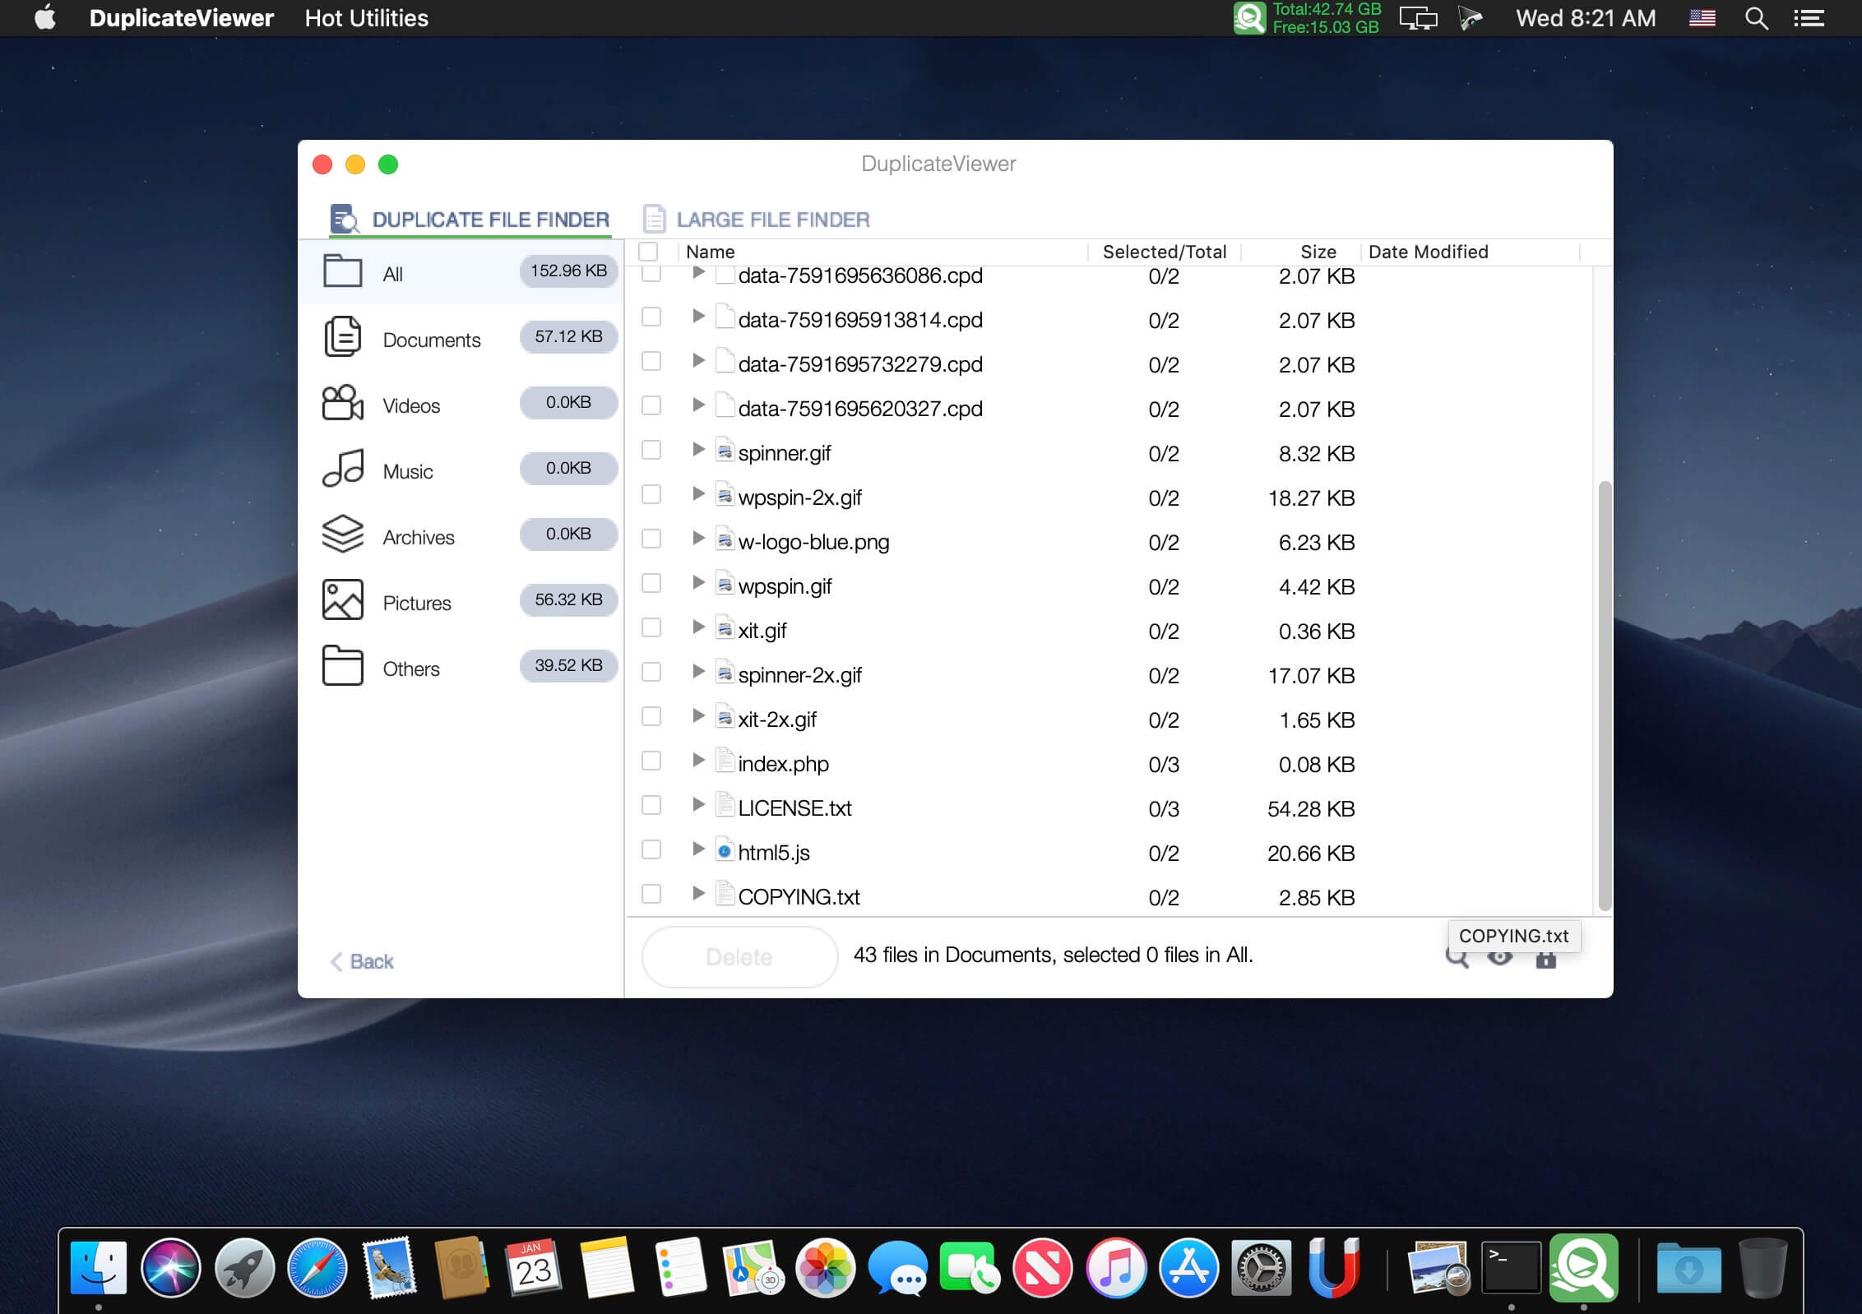Click the Back link in the sidebar
1862x1314 pixels.
point(361,961)
